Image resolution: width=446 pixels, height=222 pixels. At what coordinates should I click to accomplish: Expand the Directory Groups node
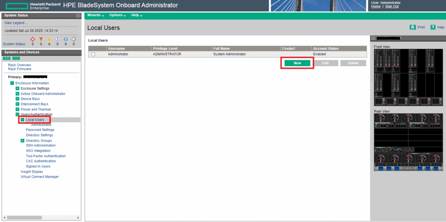coord(23,141)
